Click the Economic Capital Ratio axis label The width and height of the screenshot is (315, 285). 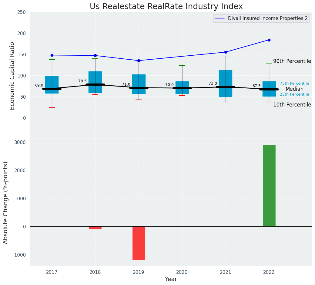pyautogui.click(x=12, y=76)
